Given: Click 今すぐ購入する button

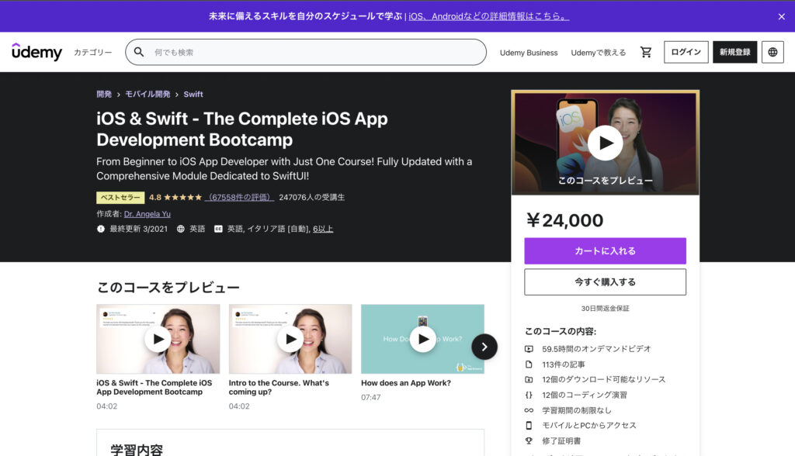Looking at the screenshot, I should click(x=605, y=282).
